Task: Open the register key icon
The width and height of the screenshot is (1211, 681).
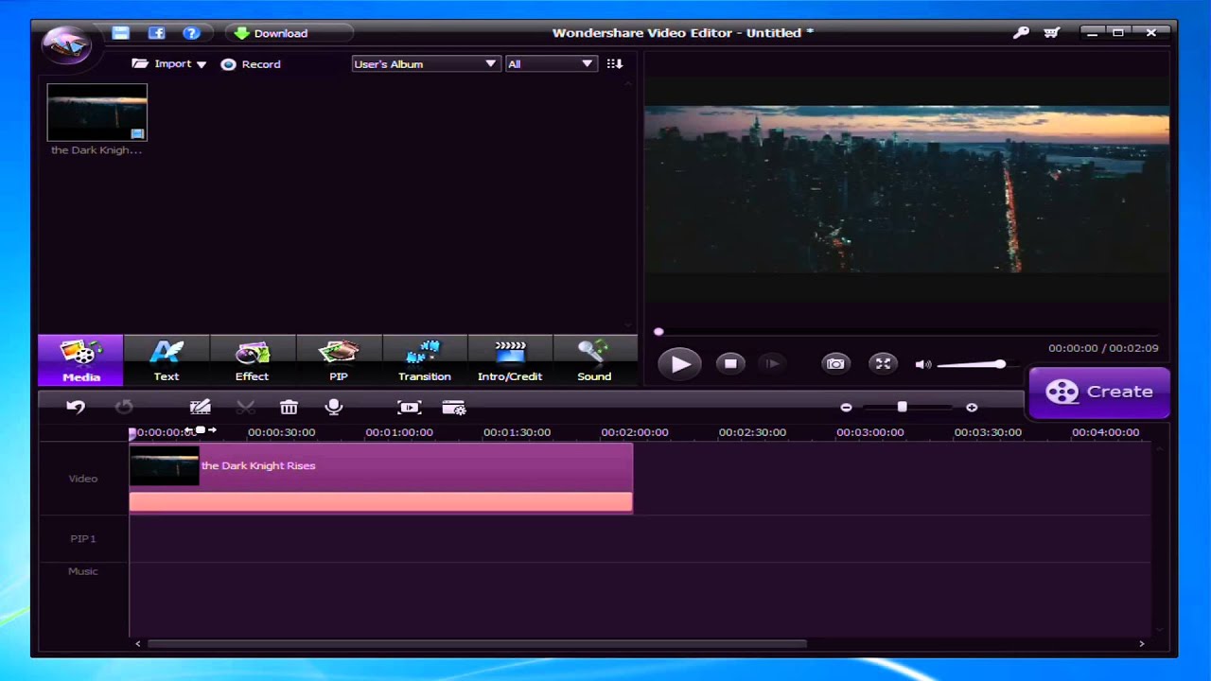Action: pos(1021,33)
